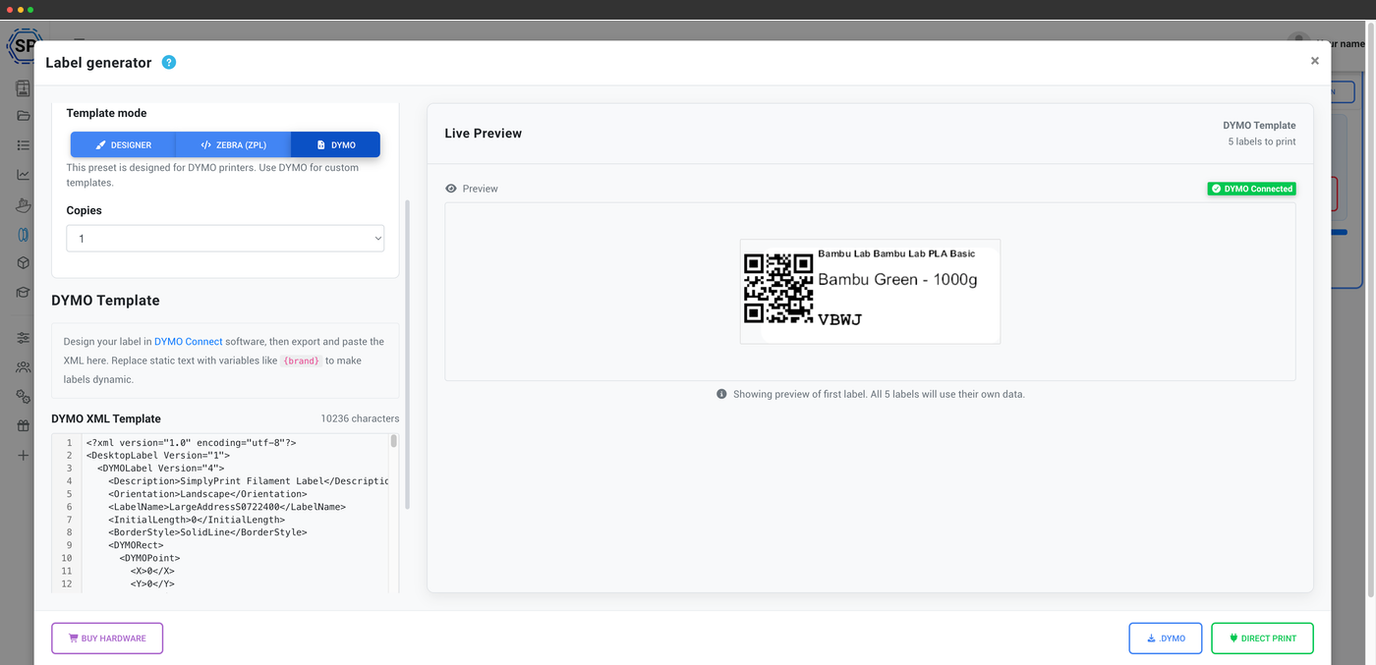The width and height of the screenshot is (1376, 665).
Task: Open the printers panel icon in sidebar
Action: 23,88
